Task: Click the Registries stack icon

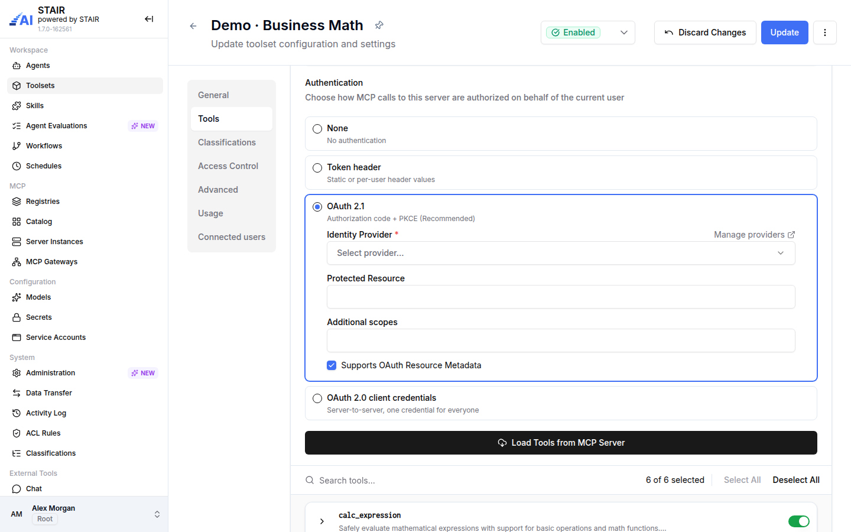Action: click(17, 202)
